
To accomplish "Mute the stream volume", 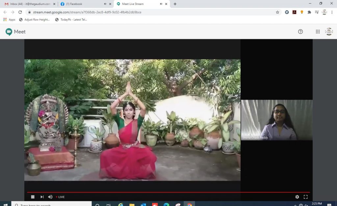I will click(x=50, y=197).
